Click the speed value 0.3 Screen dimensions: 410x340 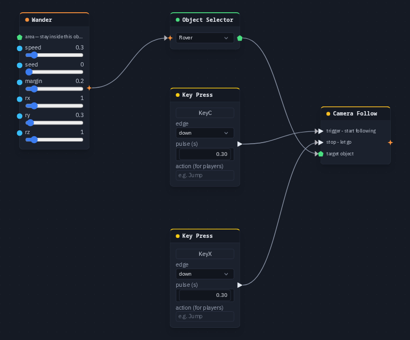pyautogui.click(x=79, y=47)
